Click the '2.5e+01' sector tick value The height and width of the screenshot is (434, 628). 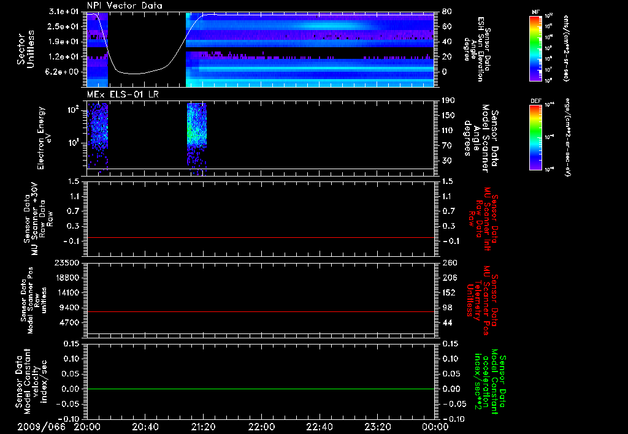[63, 26]
